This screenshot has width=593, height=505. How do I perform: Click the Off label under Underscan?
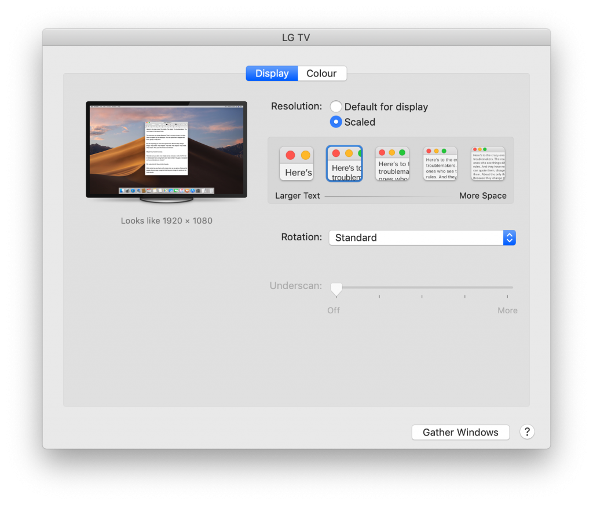334,310
